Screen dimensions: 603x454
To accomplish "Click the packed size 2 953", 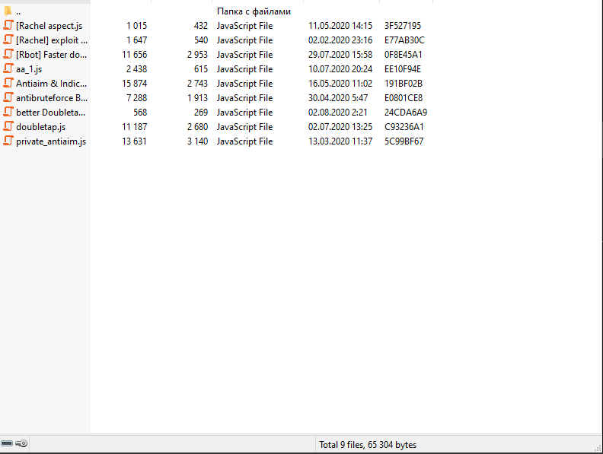I will tap(198, 55).
